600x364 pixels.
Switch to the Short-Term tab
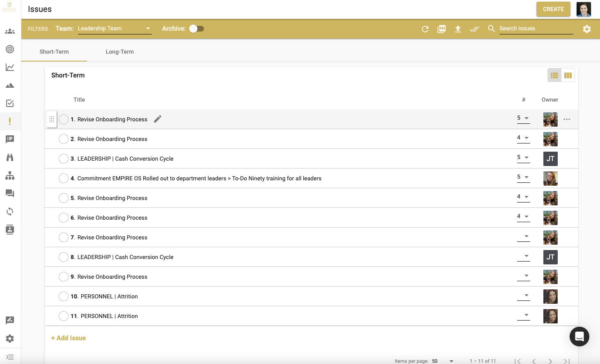[x=54, y=52]
